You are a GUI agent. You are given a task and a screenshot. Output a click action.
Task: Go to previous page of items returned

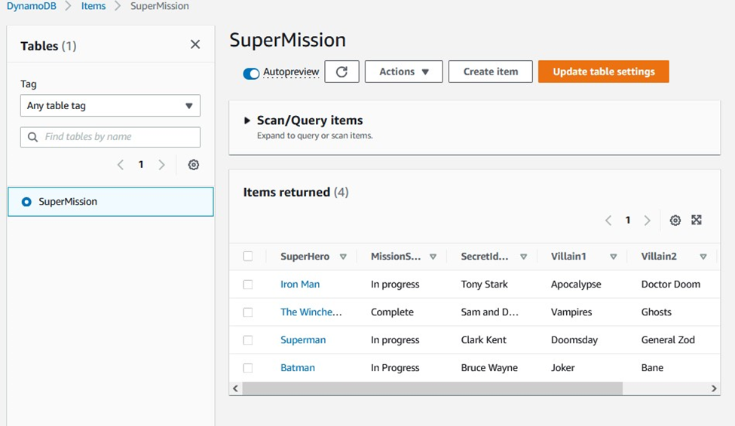coord(608,221)
